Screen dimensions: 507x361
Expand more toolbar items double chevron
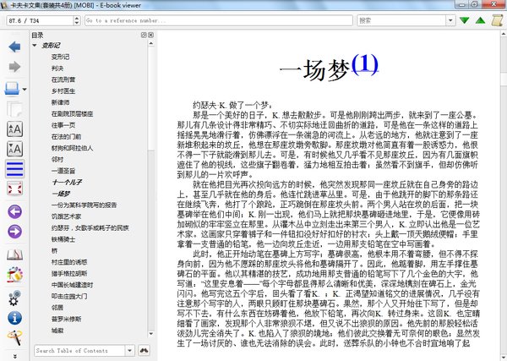(x=15, y=356)
